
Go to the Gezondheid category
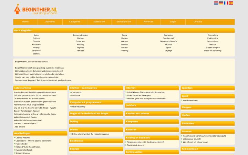tap(213, 41)
